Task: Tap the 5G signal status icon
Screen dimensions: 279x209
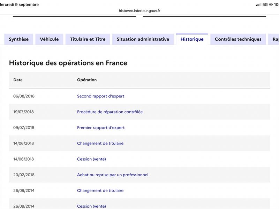Action: [265, 5]
